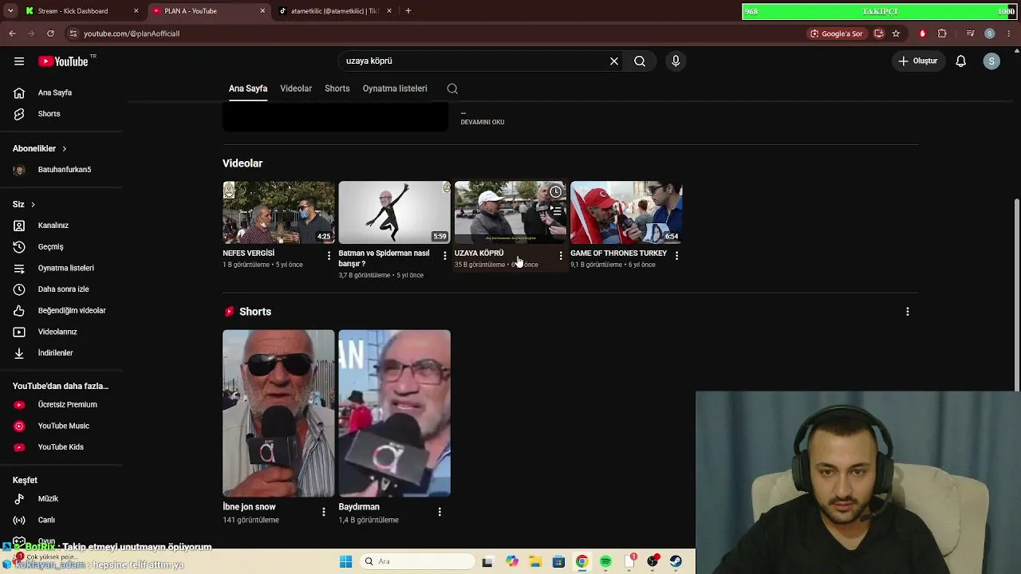The height and width of the screenshot is (574, 1021).
Task: Close the PLAN A - YouTube tab
Action: click(x=262, y=11)
